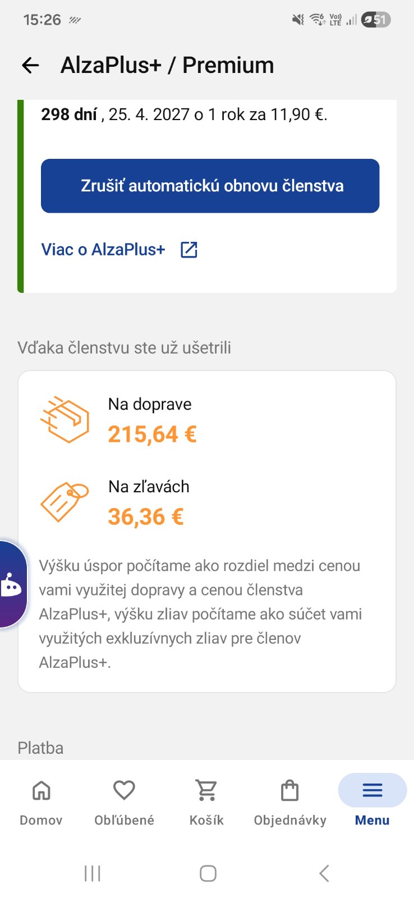Open the chatbot assistant bubble
The height and width of the screenshot is (898, 414).
(x=11, y=584)
